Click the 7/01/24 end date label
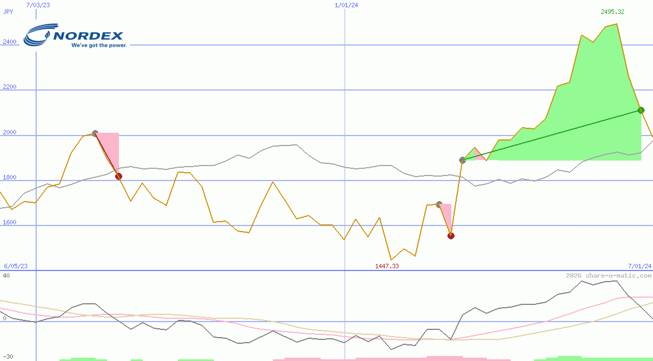 [640, 266]
